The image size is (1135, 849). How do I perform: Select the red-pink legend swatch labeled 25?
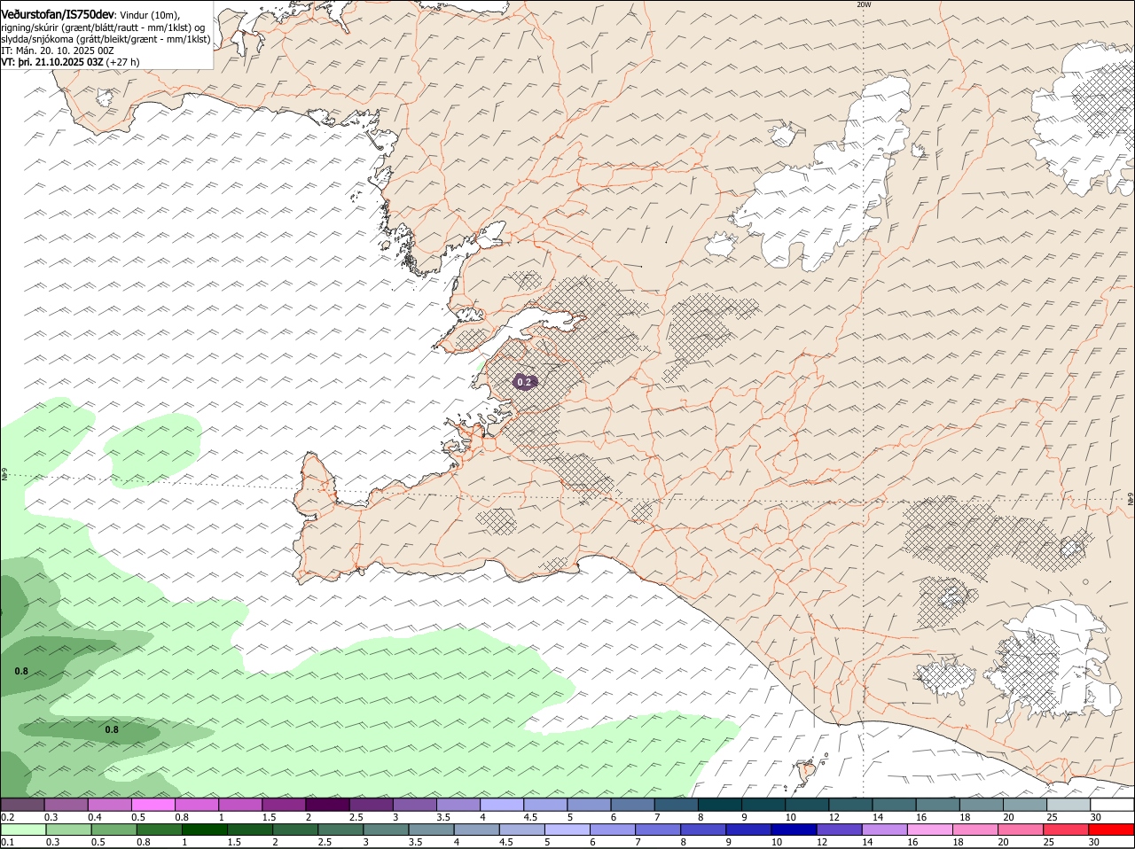pos(1068,830)
